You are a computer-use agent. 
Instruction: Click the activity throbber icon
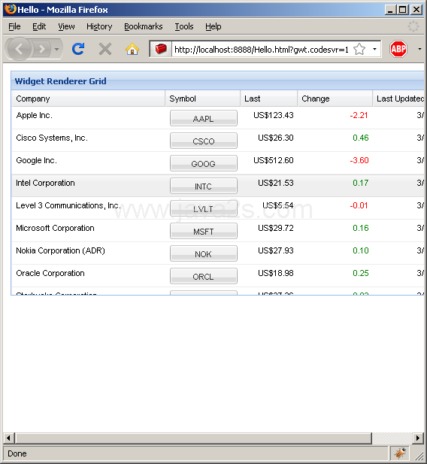(x=413, y=26)
